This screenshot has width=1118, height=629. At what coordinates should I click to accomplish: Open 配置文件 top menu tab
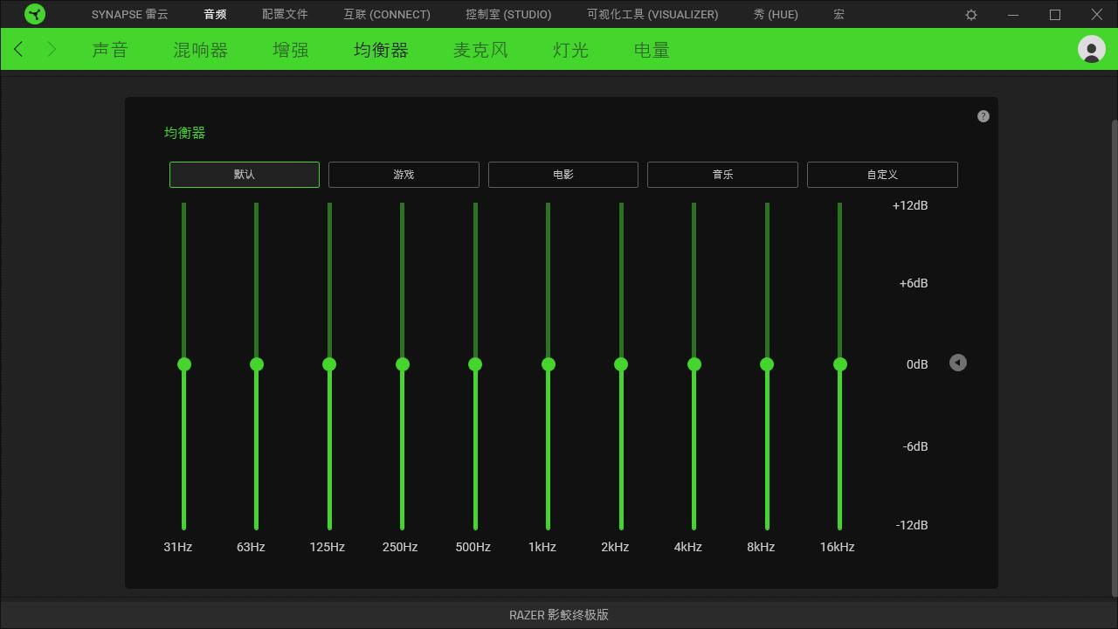pyautogui.click(x=285, y=15)
